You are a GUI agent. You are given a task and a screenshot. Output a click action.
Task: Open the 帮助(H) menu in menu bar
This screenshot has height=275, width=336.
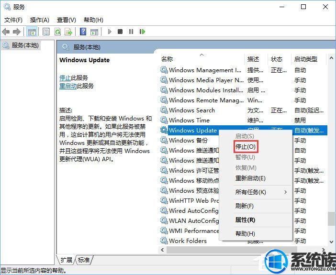[93, 20]
